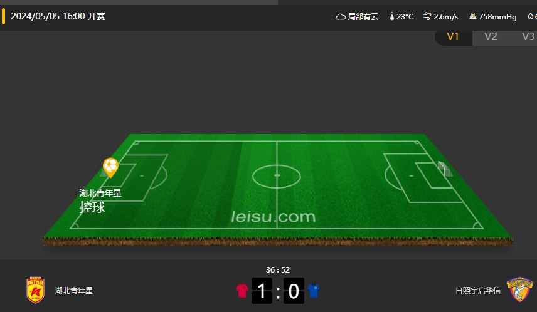Click the air pressure icon
The image size is (537, 312).
tap(472, 16)
